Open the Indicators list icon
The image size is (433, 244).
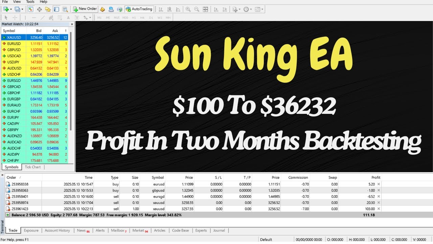pyautogui.click(x=235, y=9)
